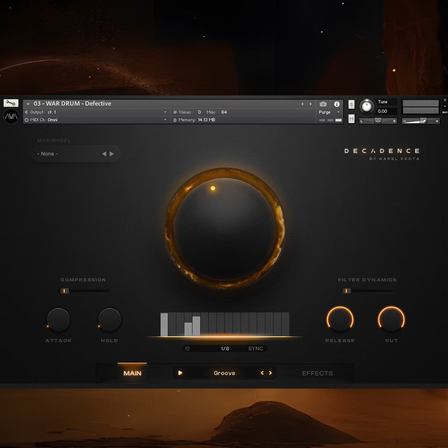Image resolution: width=448 pixels, height=448 pixels.
Task: Click the Filter Dynamics slider handle
Action: (x=346, y=291)
